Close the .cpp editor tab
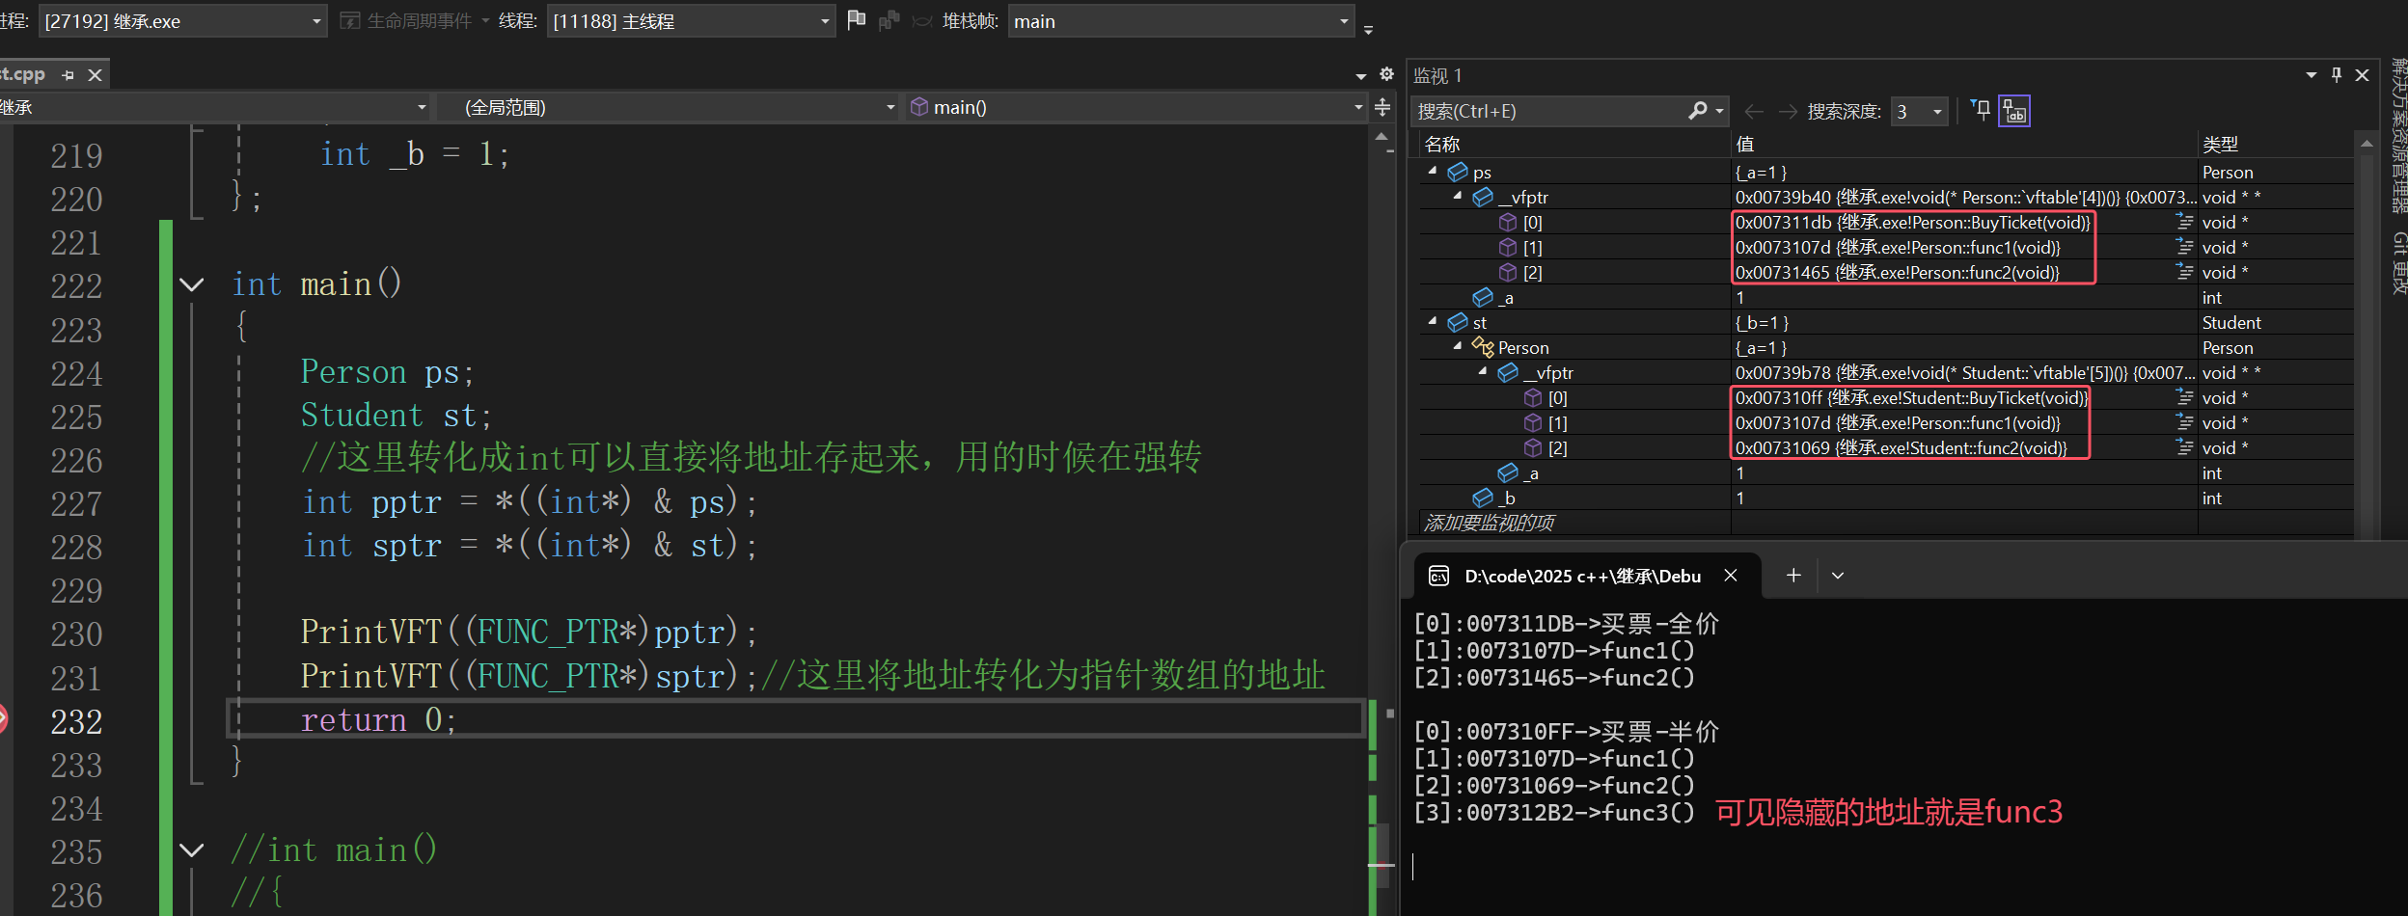The width and height of the screenshot is (2408, 916). (x=95, y=75)
